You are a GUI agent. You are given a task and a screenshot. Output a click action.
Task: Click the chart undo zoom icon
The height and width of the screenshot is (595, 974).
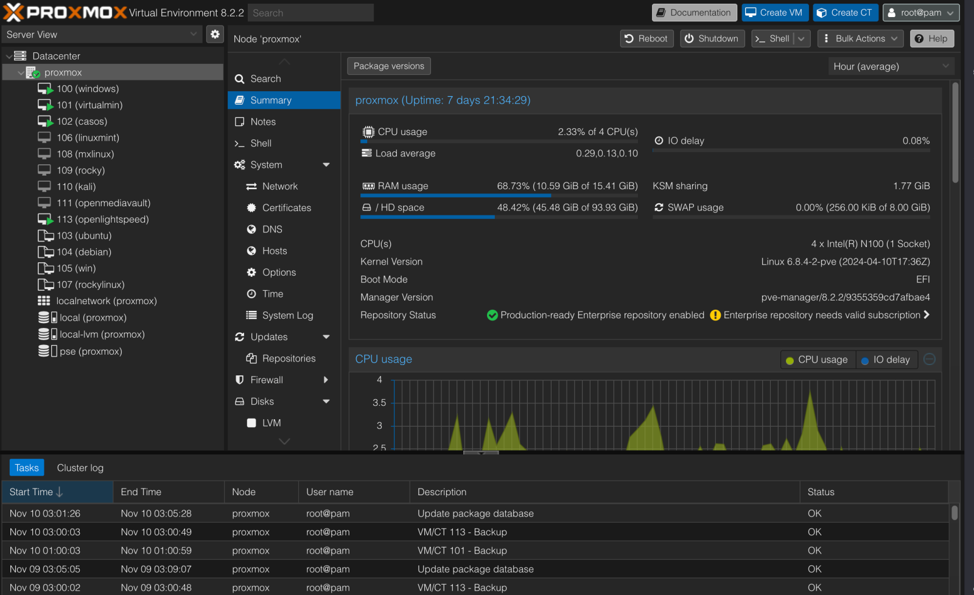(930, 360)
